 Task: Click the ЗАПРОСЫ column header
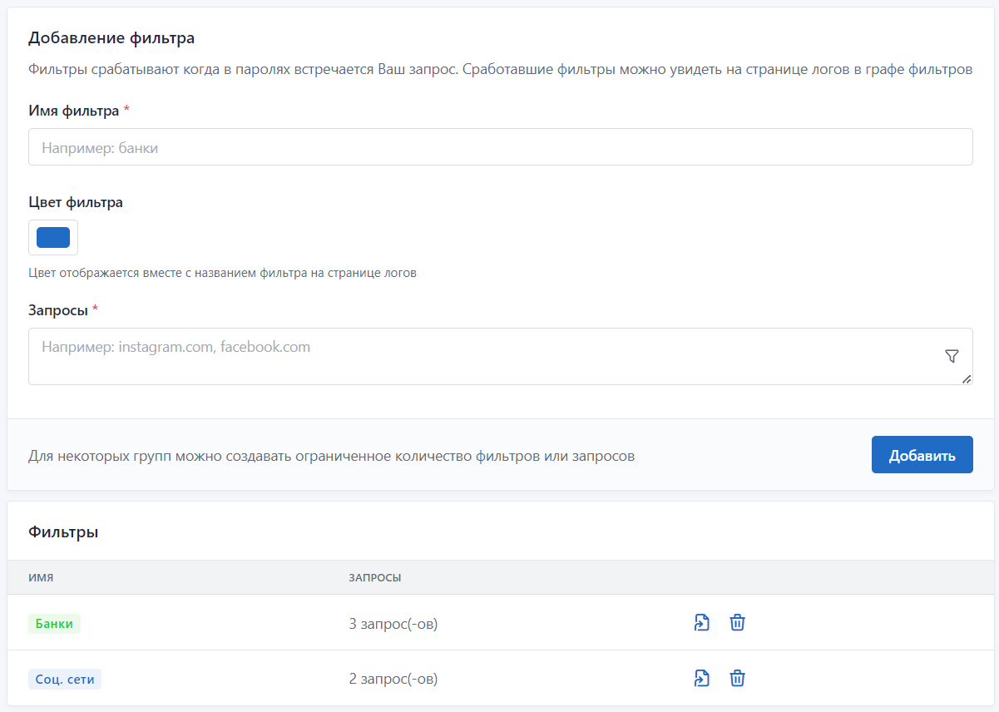374,577
